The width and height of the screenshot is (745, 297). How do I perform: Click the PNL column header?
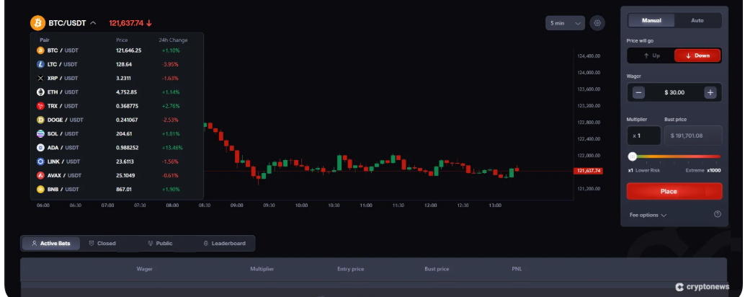[x=517, y=269]
